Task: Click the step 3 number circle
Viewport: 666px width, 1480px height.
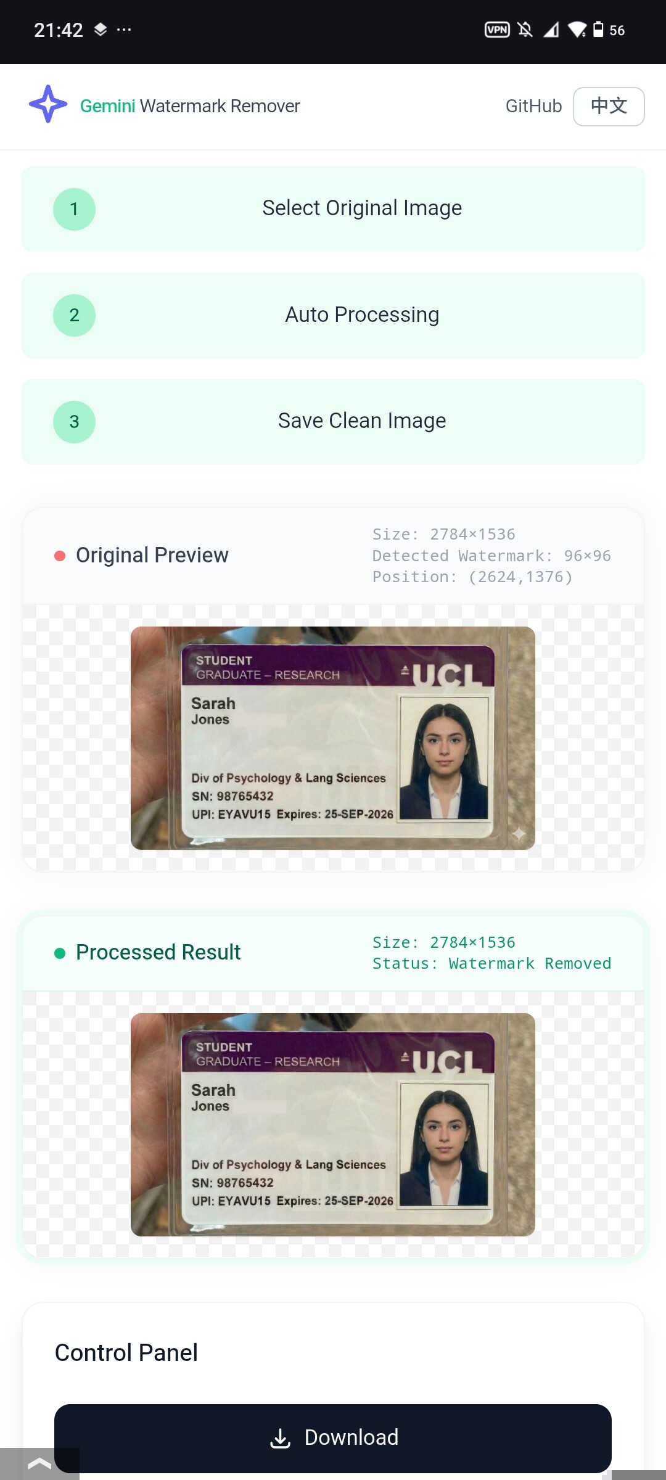Action: pyautogui.click(x=74, y=422)
